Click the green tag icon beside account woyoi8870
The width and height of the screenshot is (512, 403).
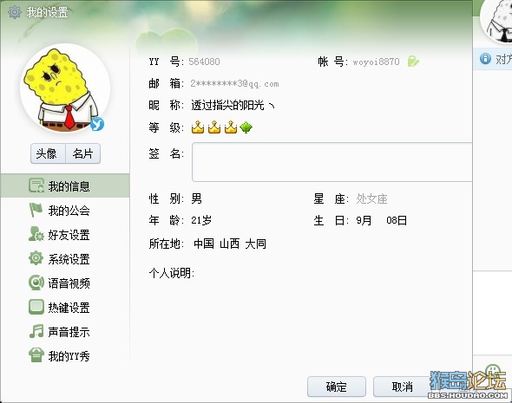pyautogui.click(x=413, y=62)
